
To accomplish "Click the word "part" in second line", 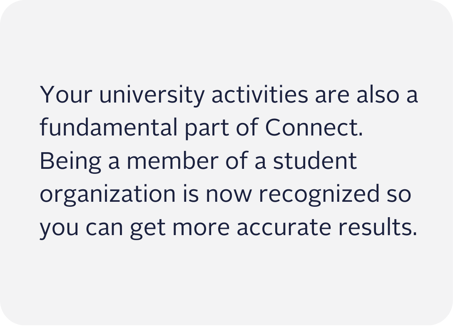I will tap(207, 129).
